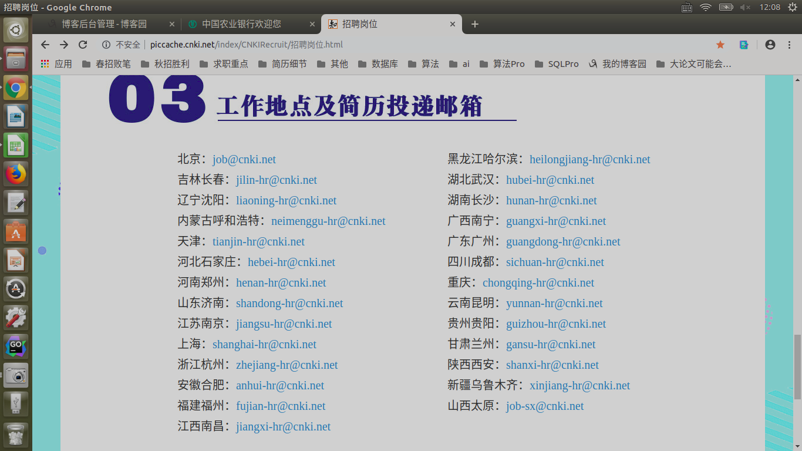Open the Ubuntu dash search launcher
Screen dimensions: 802x451
coord(16,30)
